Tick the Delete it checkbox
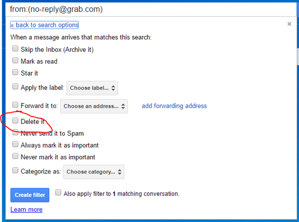Viewport: 299px width, 222px height. tap(15, 120)
